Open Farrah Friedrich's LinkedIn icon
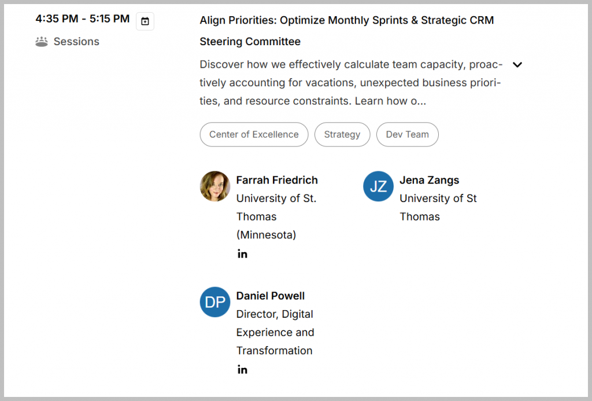 coord(242,254)
